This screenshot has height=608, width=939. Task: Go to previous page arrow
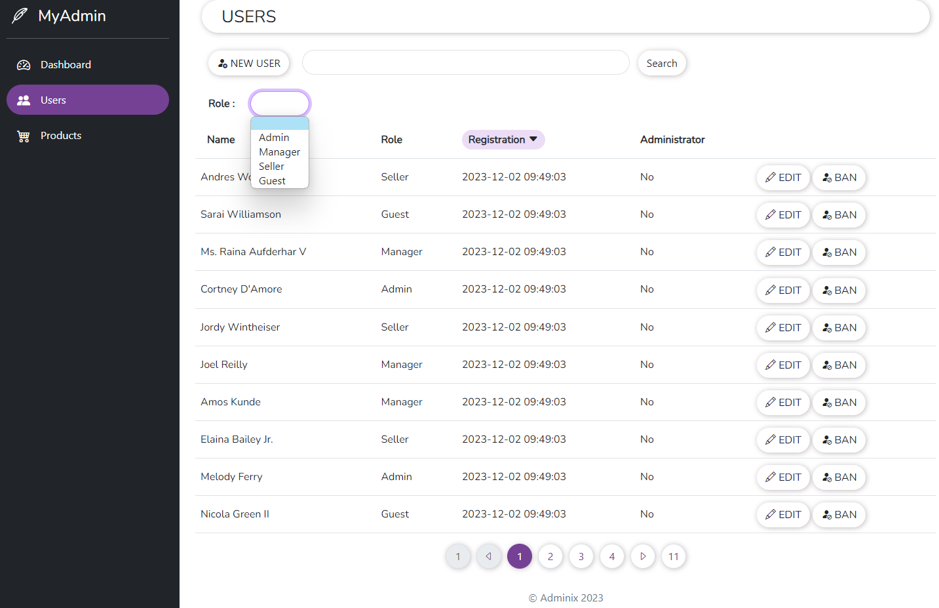click(489, 557)
